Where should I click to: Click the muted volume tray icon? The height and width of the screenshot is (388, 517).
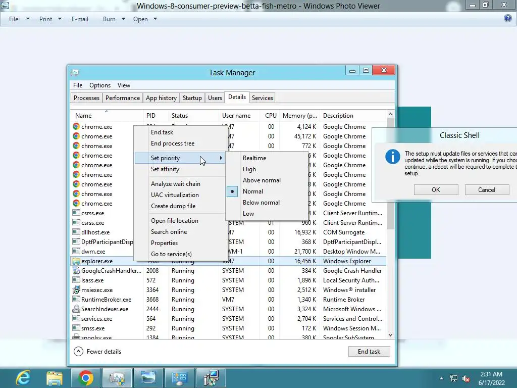click(x=466, y=378)
